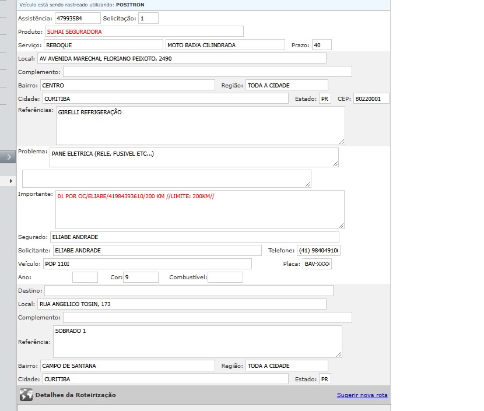The image size is (484, 411).
Task: Select the Placa field
Action: (317, 264)
